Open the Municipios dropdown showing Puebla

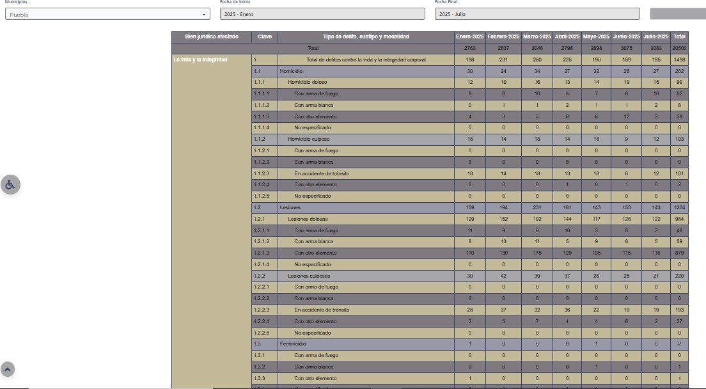(107, 14)
